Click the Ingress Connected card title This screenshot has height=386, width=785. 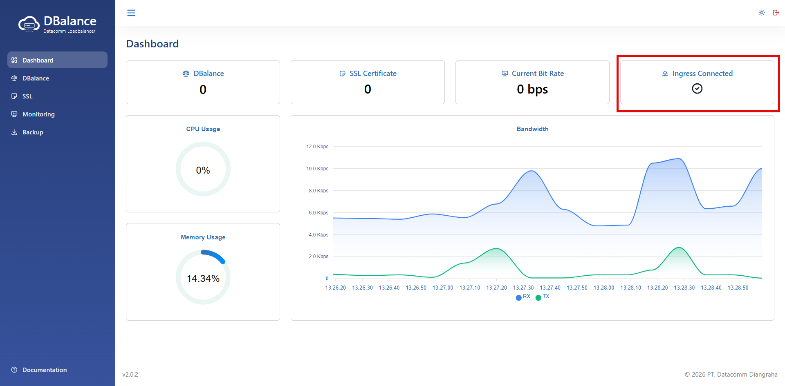[702, 74]
